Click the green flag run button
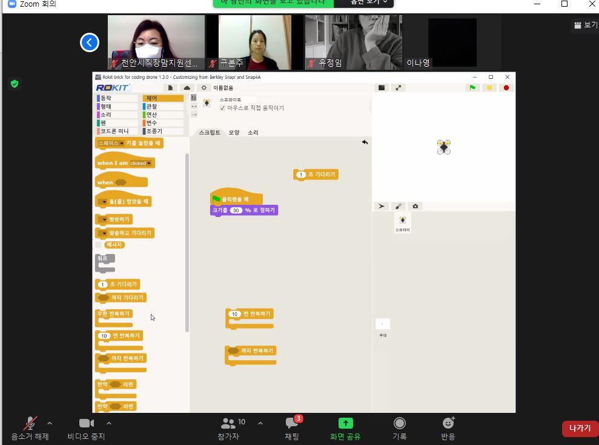Screen dimensions: 599x445 click(x=472, y=87)
